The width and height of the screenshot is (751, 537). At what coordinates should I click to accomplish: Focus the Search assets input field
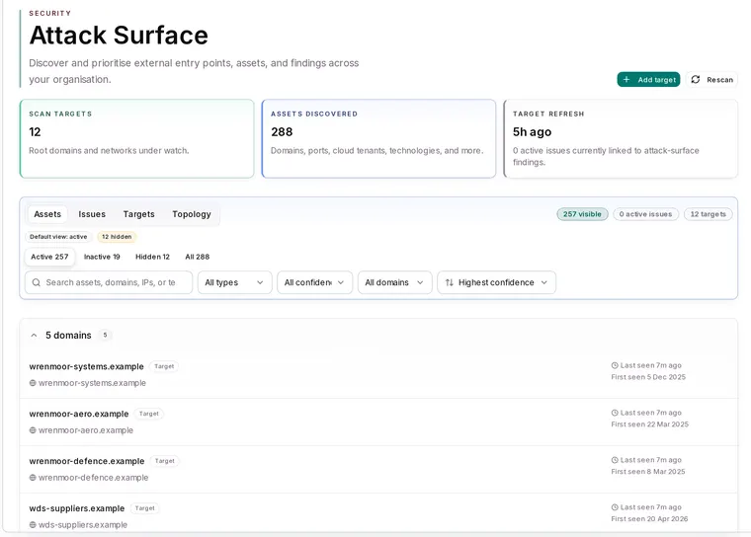109,282
